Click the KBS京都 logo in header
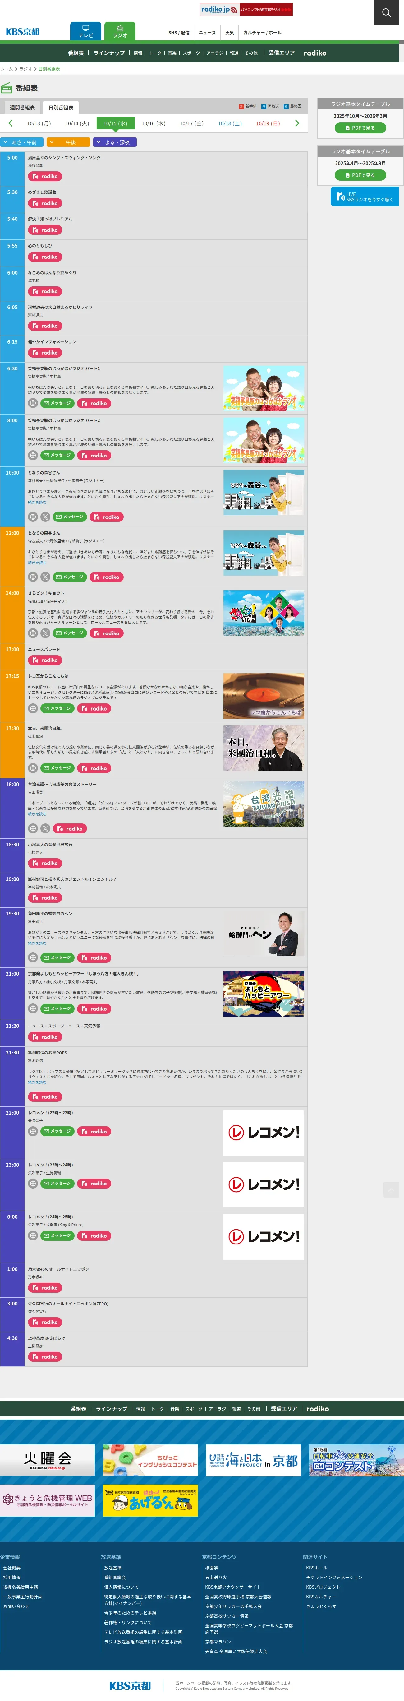404x1701 pixels. pyautogui.click(x=22, y=32)
